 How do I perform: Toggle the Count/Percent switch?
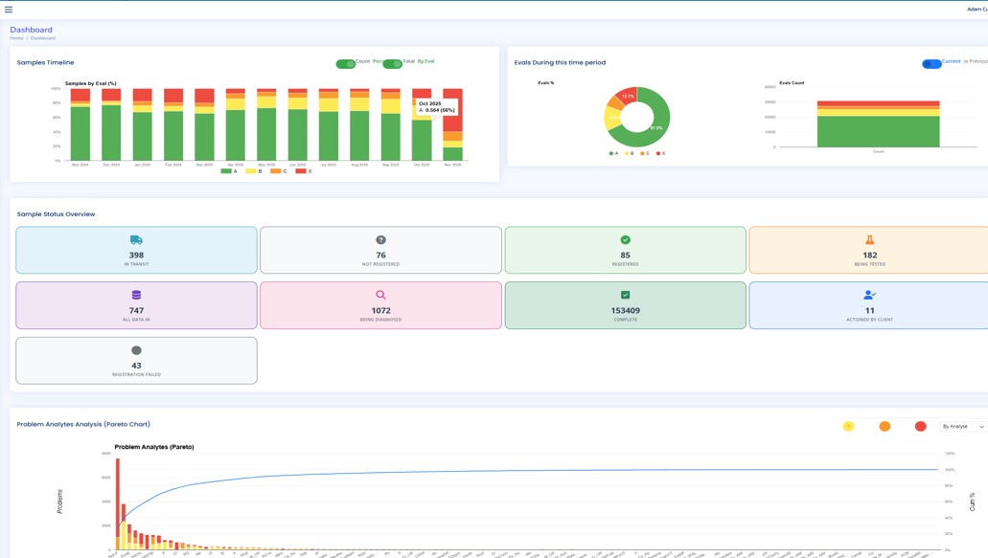tap(346, 64)
